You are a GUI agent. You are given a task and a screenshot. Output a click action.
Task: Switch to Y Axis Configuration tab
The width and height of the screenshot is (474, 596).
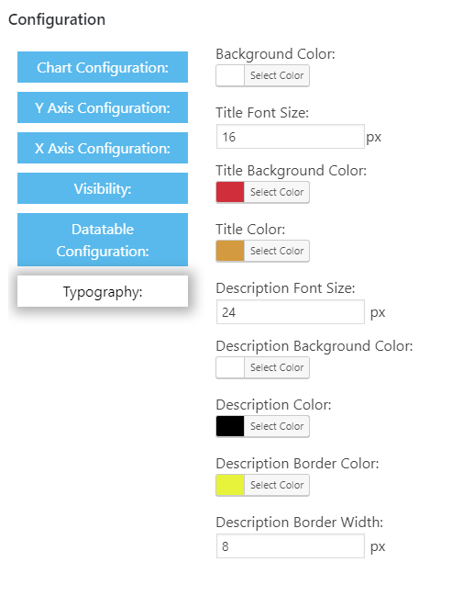tap(103, 107)
